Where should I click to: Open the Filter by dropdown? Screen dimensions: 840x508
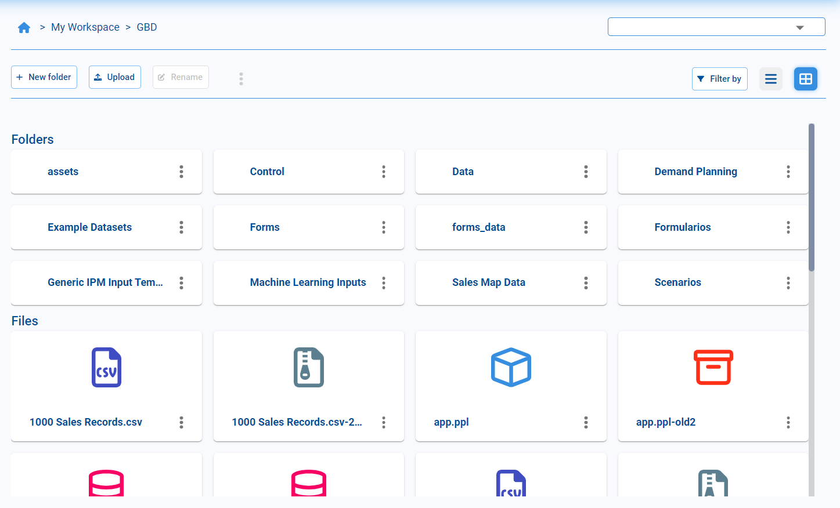point(720,79)
